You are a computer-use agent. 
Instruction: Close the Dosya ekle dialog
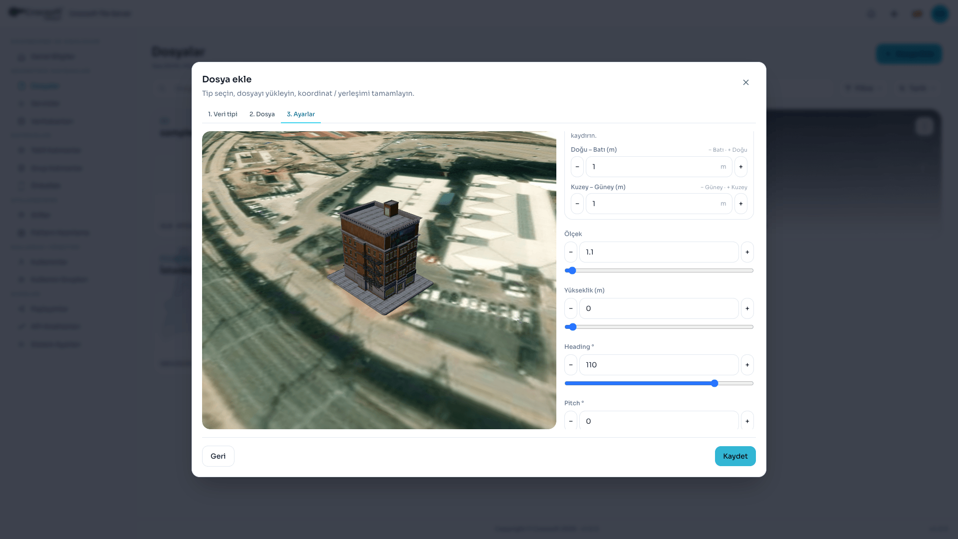click(746, 82)
